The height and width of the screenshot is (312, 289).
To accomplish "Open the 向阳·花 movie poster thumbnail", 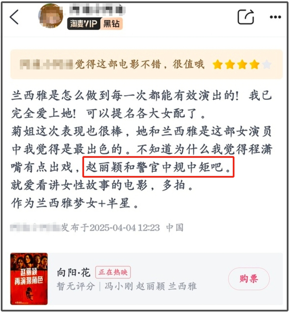I will (29, 279).
